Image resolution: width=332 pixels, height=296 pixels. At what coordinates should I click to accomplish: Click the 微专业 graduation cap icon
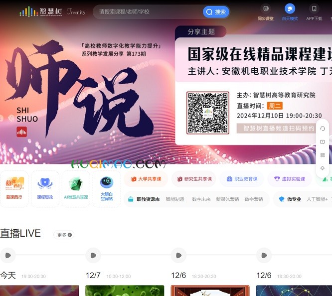pos(282,199)
